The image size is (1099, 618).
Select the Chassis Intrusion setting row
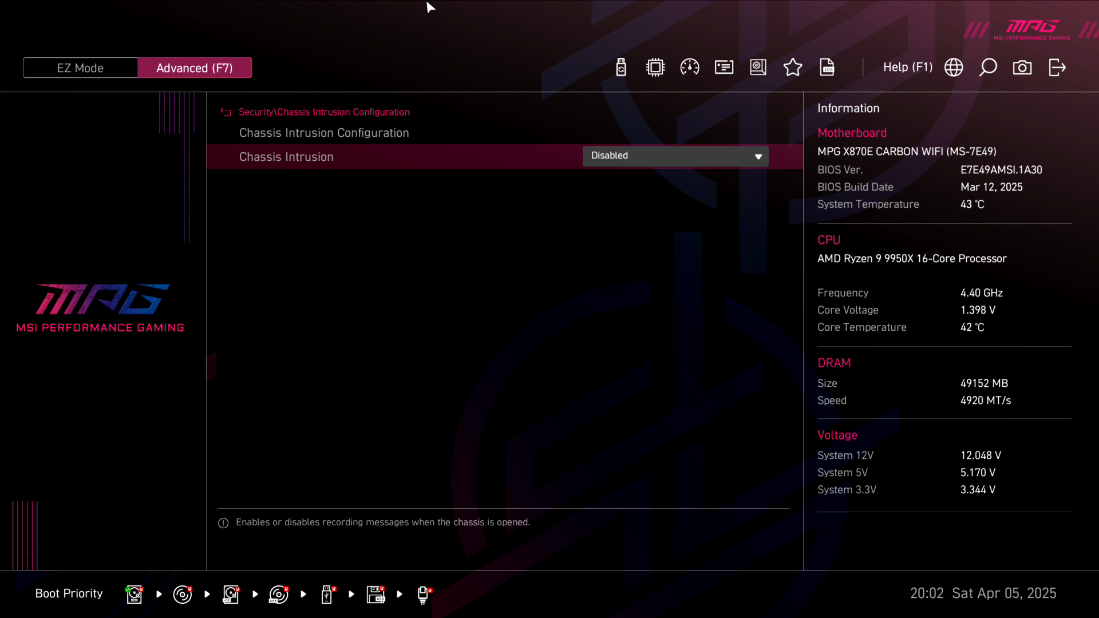point(286,157)
